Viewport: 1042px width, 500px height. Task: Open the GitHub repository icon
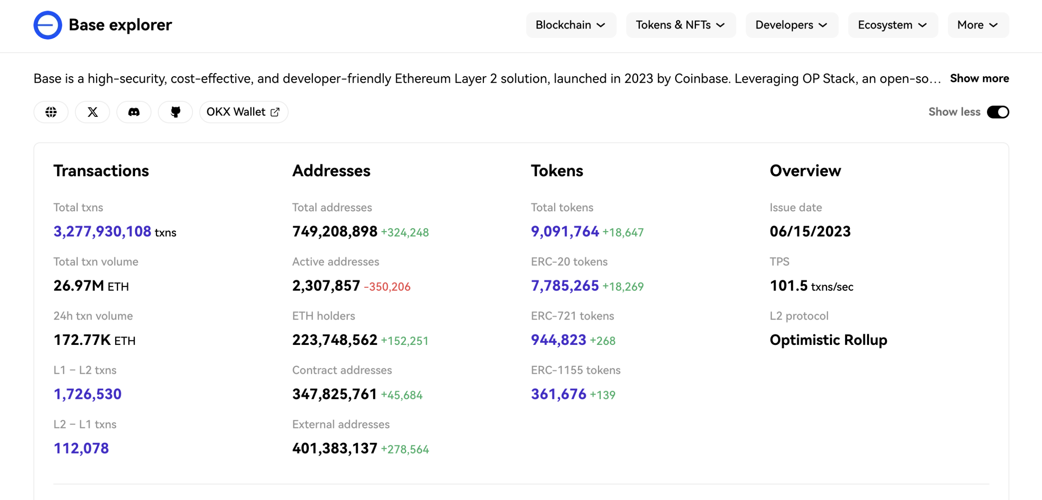click(175, 112)
